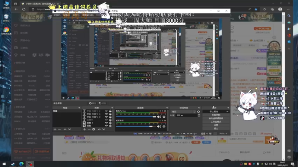Open Windows Start menu

tap(4, 164)
